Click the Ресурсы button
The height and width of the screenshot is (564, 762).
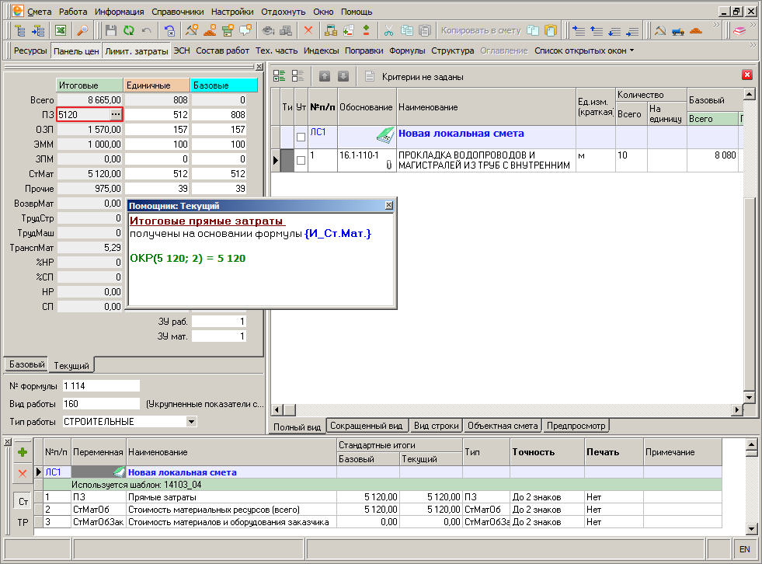[x=30, y=50]
